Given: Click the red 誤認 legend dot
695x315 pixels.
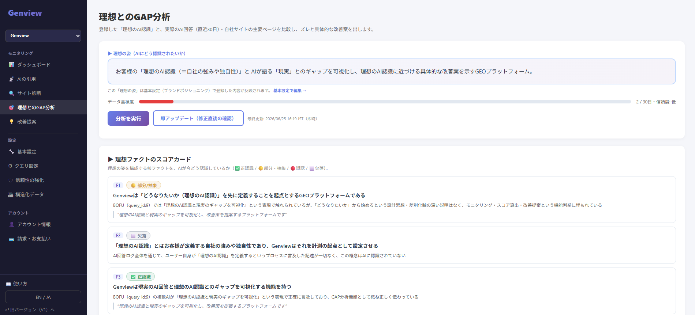Looking at the screenshot, I should 293,168.
